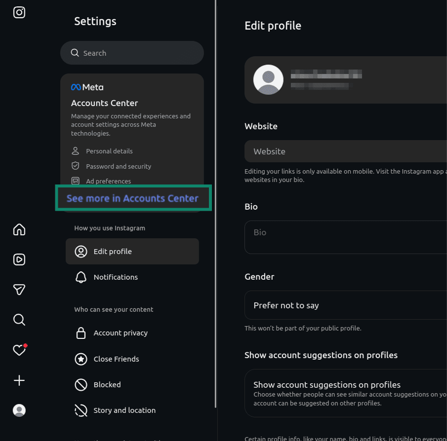447x441 pixels.
Task: Open Personal details in Accounts Center
Action: 109,151
